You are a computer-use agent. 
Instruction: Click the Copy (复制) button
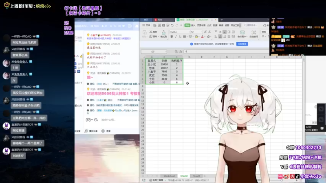pos(154,37)
